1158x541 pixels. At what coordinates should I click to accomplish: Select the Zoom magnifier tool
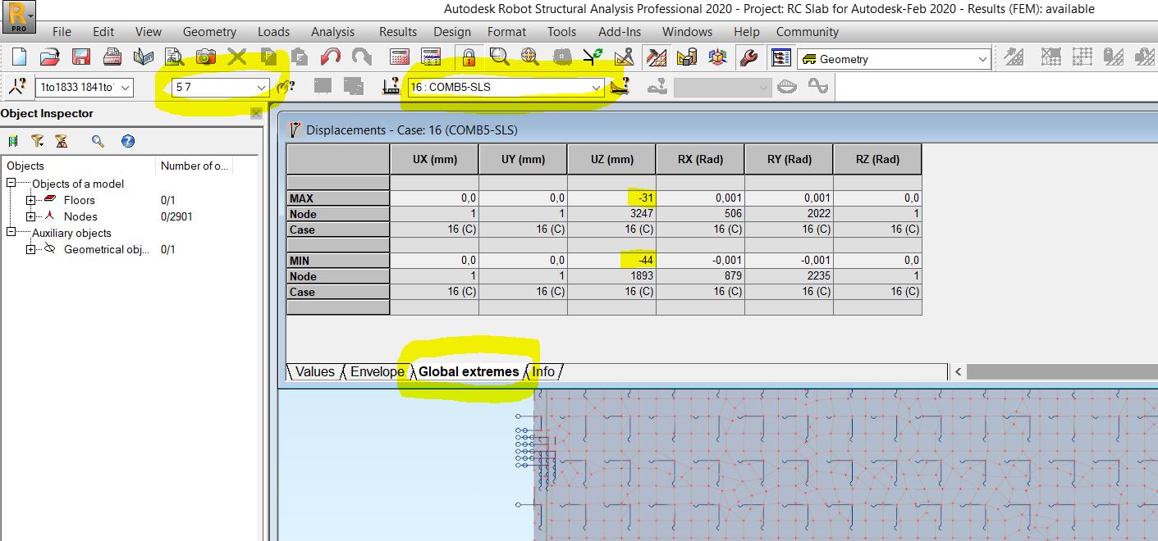(500, 57)
